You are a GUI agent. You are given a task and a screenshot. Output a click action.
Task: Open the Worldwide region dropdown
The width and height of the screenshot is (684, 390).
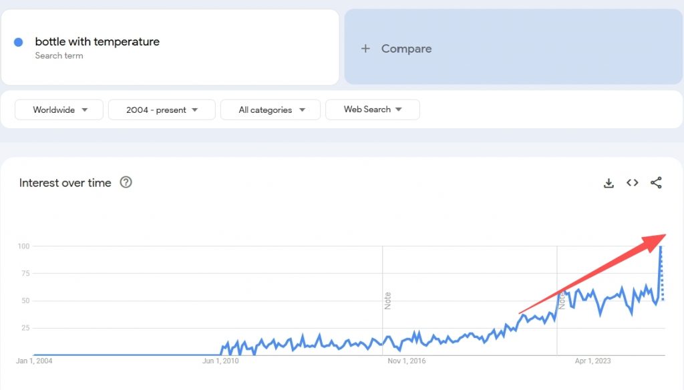[x=59, y=110]
